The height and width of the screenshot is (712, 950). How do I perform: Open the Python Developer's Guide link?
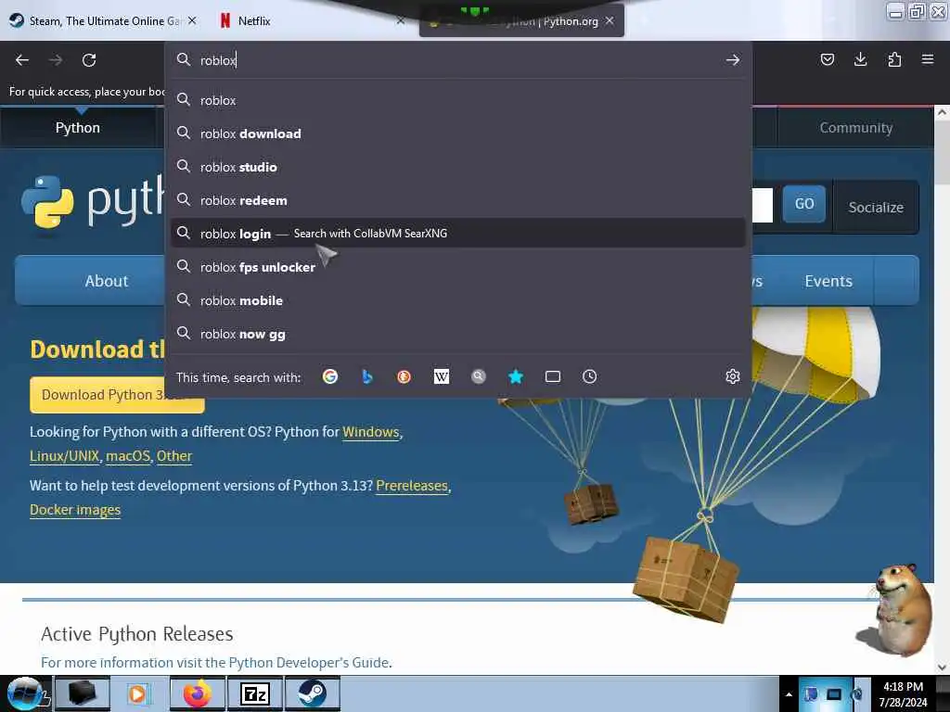[309, 662]
